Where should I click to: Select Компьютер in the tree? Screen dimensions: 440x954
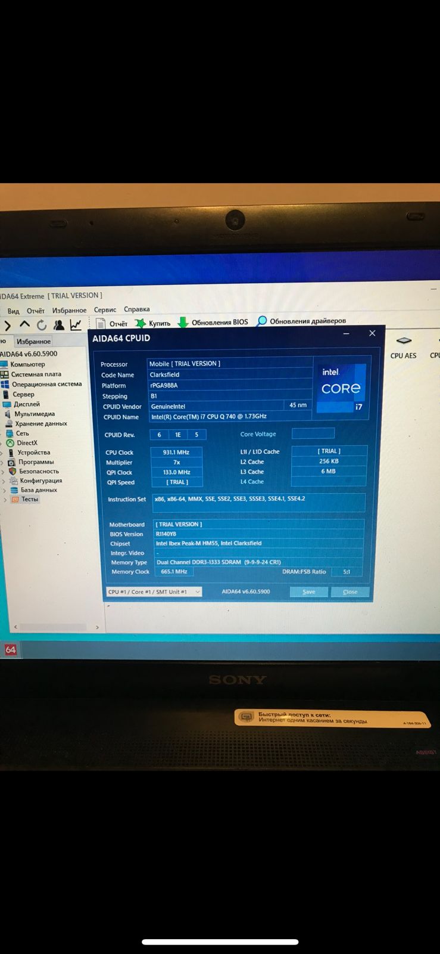coord(27,364)
